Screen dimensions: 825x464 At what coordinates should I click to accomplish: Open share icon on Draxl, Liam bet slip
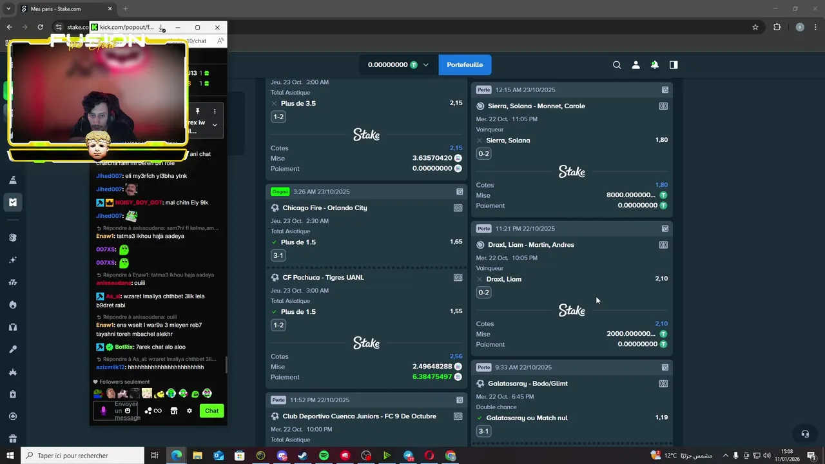tap(665, 229)
